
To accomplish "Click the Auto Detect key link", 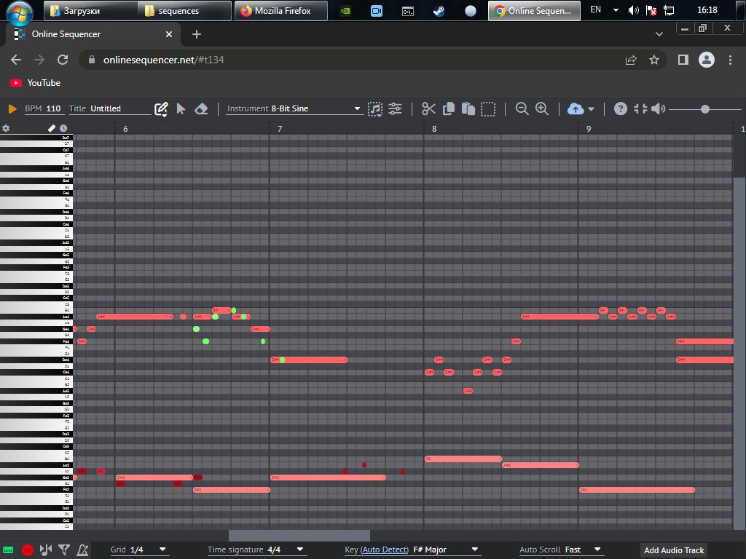I will pyautogui.click(x=385, y=550).
